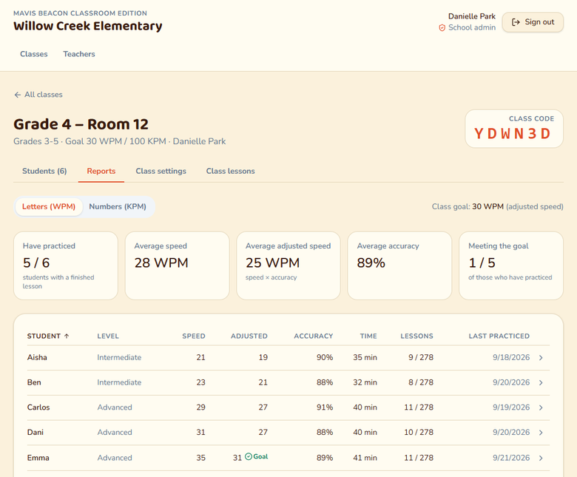Click Aisha's last practiced date 9/18/2026
Viewport: 577px width, 477px height.
(511, 357)
